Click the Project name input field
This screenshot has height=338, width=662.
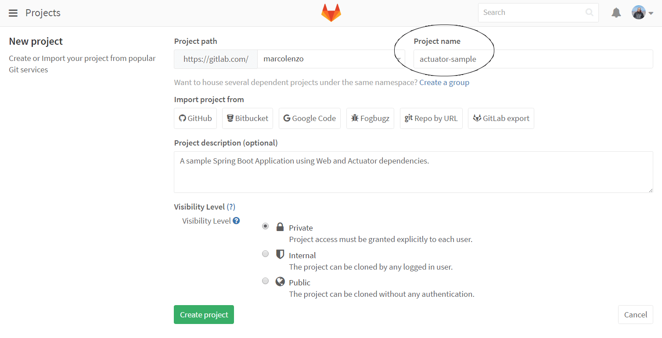point(533,59)
